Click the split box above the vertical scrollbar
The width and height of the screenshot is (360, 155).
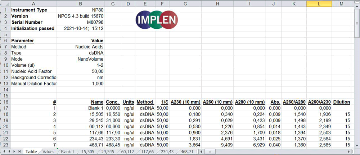[357, 2]
